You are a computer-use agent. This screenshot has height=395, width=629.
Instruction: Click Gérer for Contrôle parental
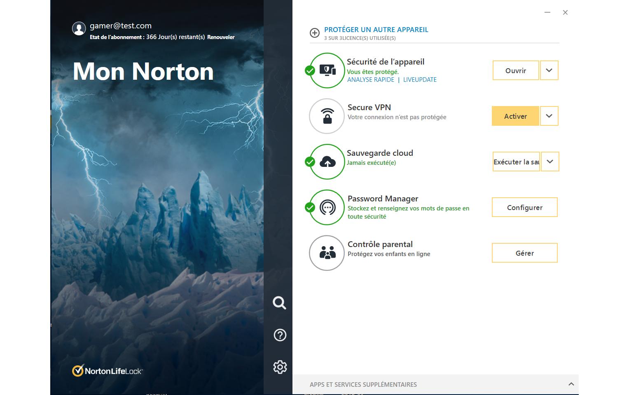click(x=524, y=253)
